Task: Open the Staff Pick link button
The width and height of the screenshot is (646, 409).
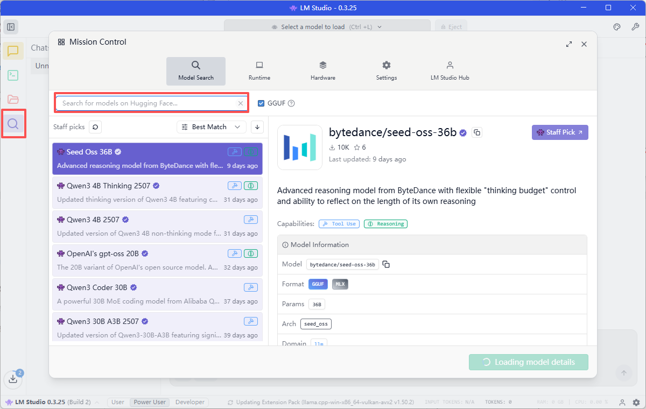Action: (560, 132)
